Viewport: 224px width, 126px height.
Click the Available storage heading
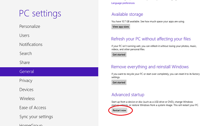point(127,14)
